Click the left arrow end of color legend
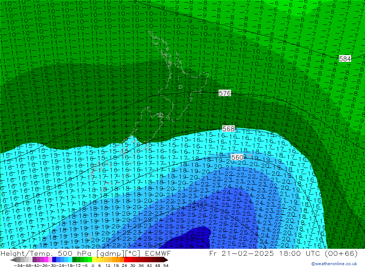The width and height of the screenshot is (365, 267). [x=13, y=260]
